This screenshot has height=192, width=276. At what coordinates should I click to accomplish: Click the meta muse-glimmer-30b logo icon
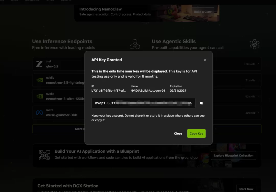pos(39,113)
